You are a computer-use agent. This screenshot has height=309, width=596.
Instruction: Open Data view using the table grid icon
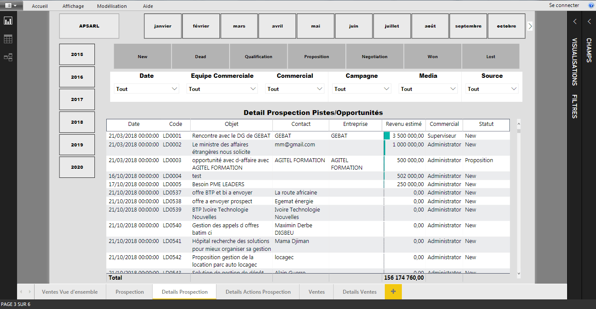[8, 39]
